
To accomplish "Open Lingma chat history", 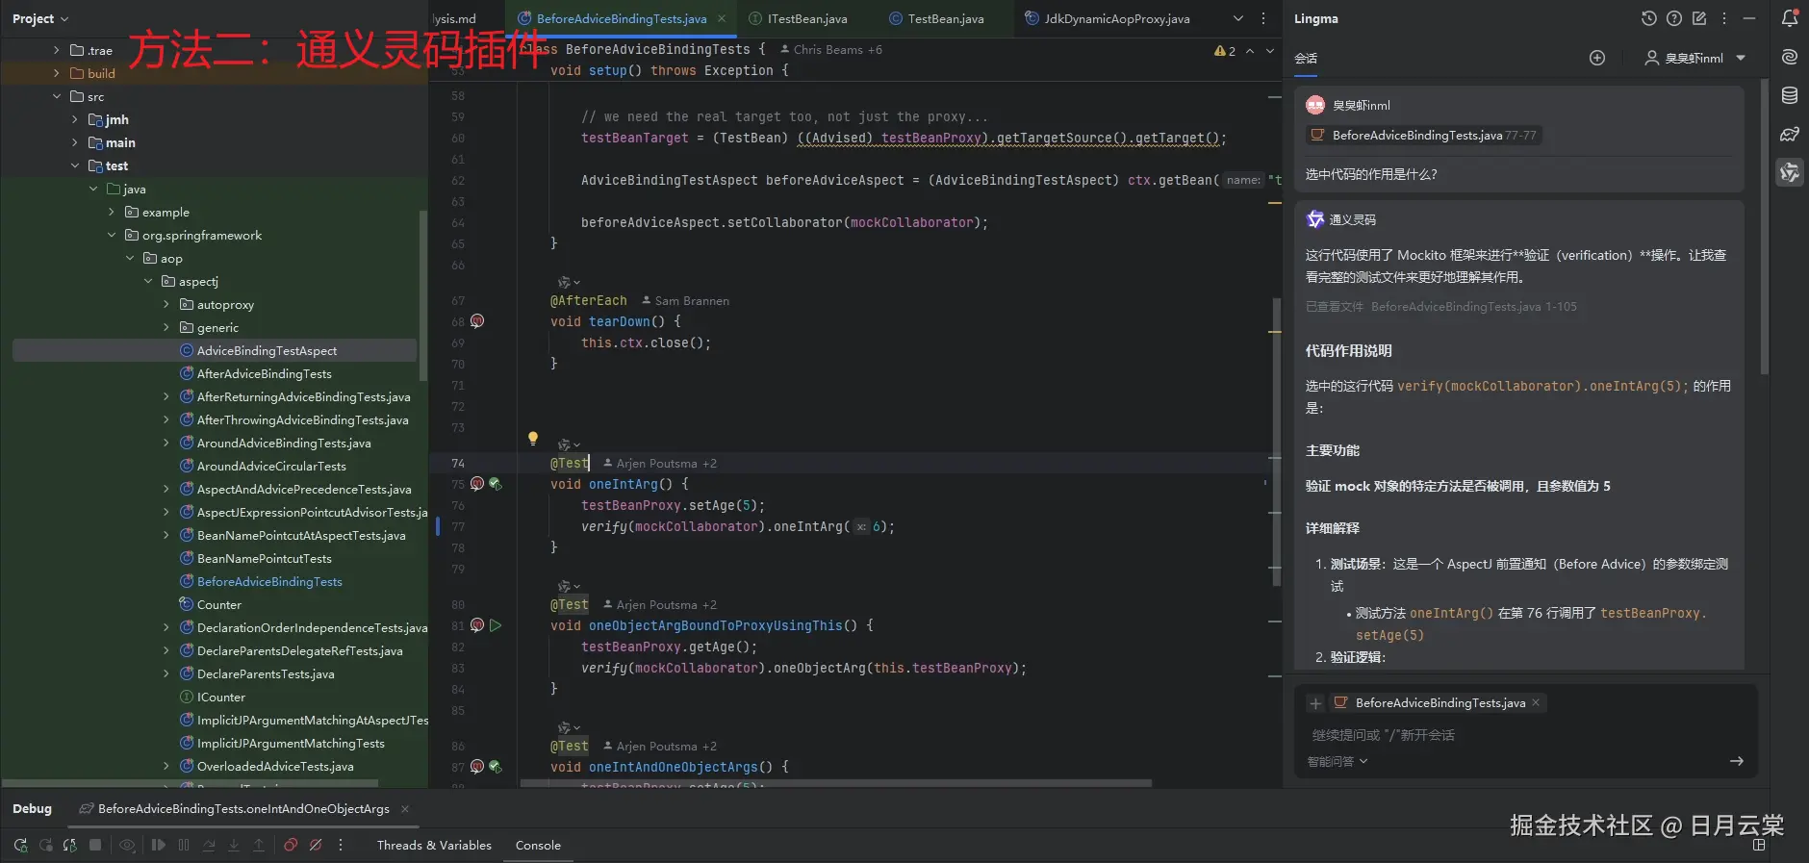I will (1648, 18).
